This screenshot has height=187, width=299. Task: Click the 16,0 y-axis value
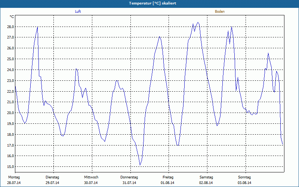click(10, 156)
